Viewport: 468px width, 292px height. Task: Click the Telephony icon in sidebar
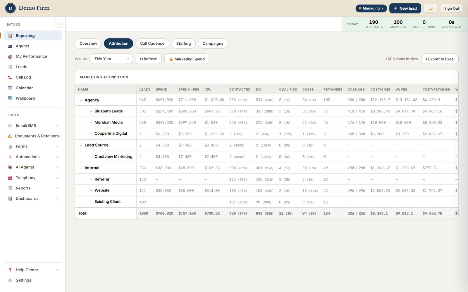point(10,178)
